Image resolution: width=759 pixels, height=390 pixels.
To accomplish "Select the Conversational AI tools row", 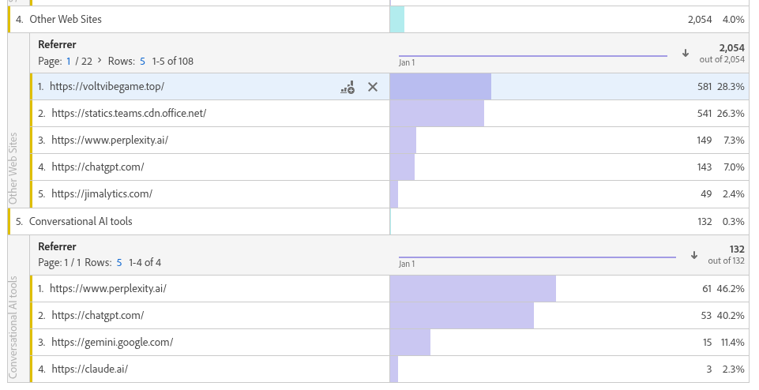I will (x=81, y=222).
